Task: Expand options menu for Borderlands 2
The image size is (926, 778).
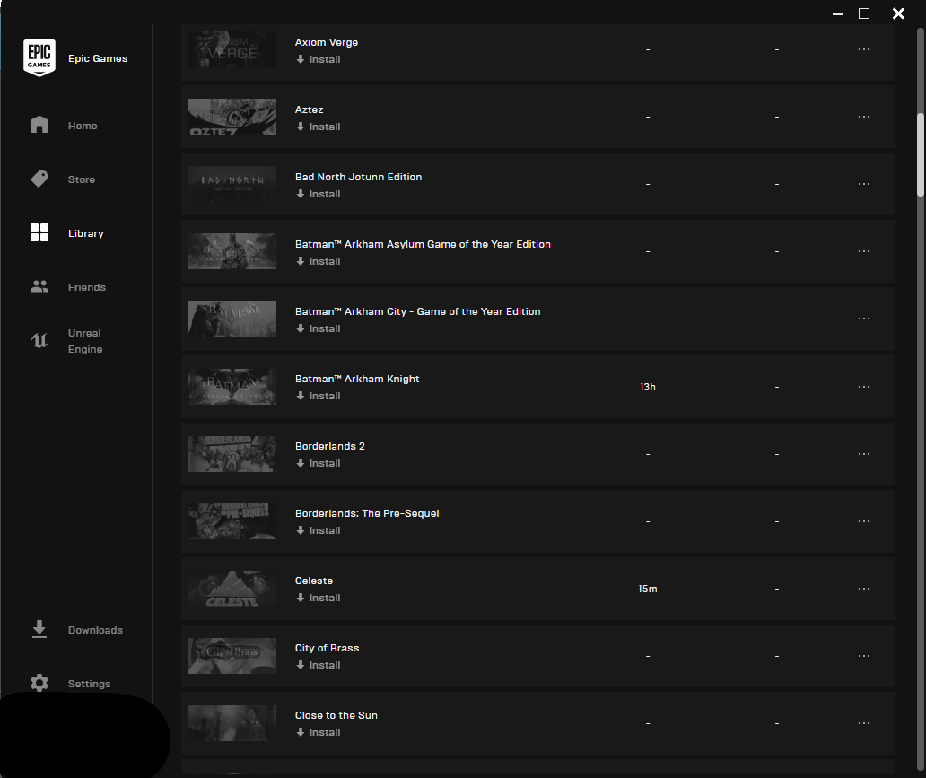Action: pyautogui.click(x=863, y=454)
